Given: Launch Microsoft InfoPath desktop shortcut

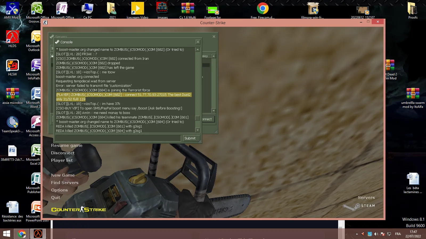Looking at the screenshot, I should [34, 69].
